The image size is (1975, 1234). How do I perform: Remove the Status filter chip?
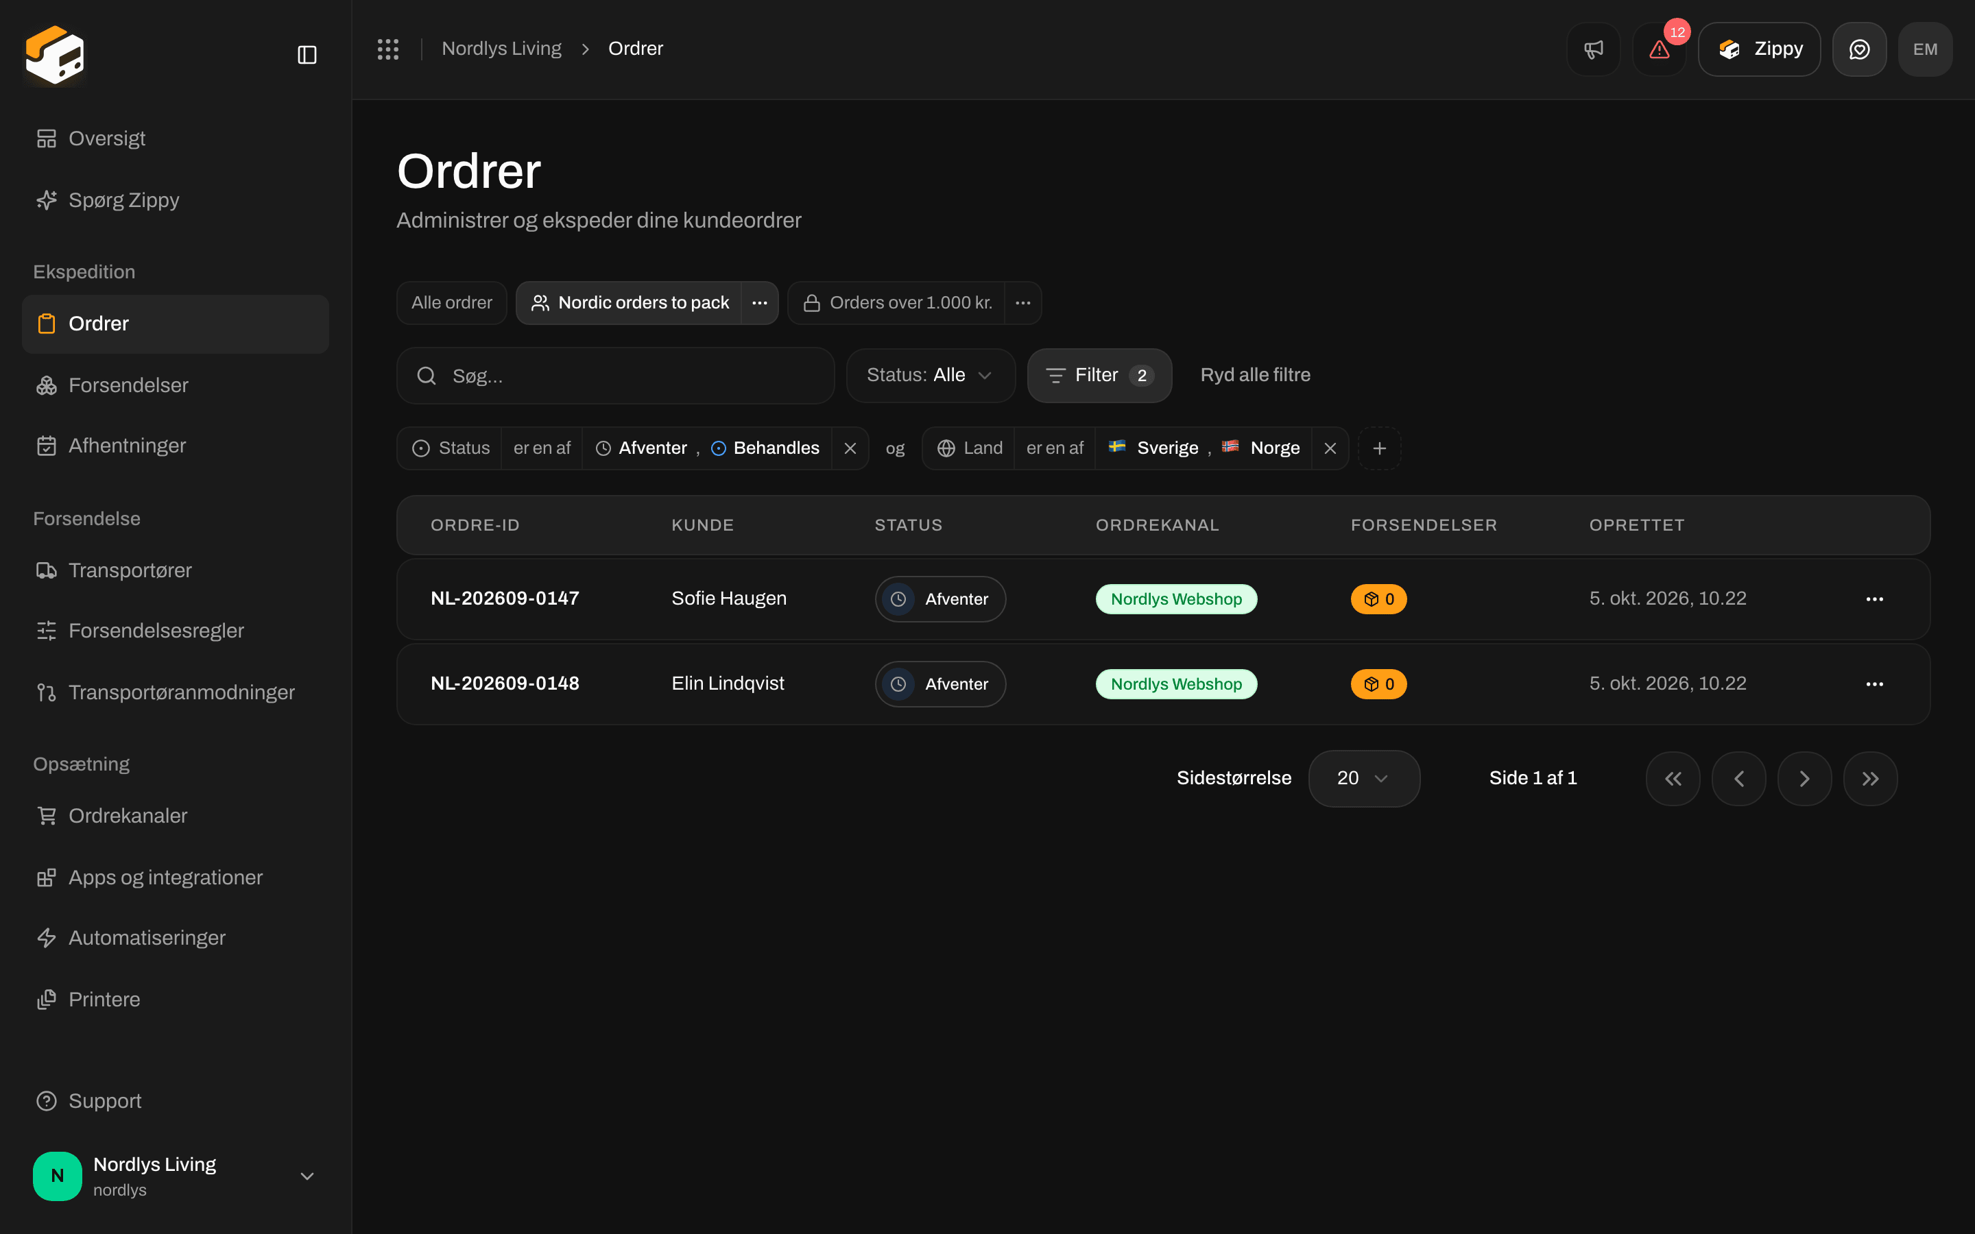click(850, 448)
